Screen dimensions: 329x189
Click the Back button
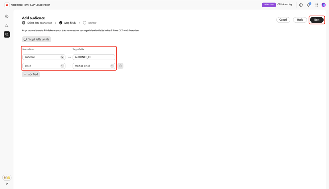tap(300, 20)
